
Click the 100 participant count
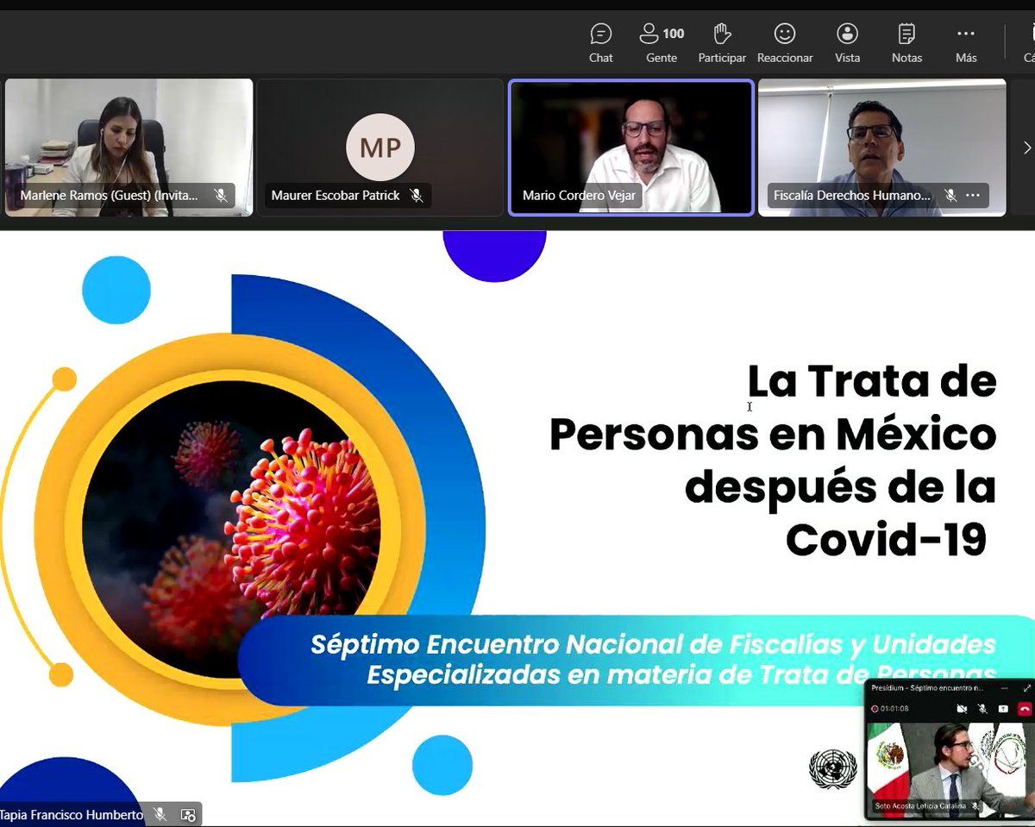pyautogui.click(x=674, y=34)
